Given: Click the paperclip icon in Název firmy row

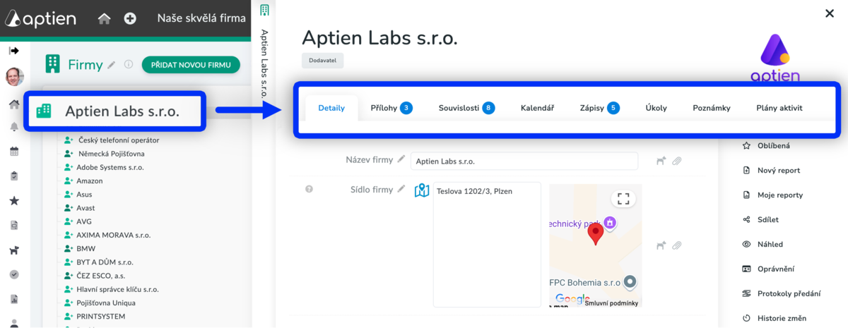Looking at the screenshot, I should [x=676, y=161].
